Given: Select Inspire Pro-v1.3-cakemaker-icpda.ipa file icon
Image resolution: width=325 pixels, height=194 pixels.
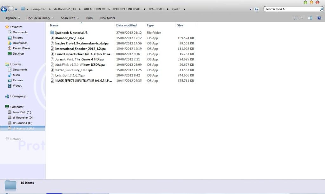Looking at the screenshot, I should click(52, 43).
